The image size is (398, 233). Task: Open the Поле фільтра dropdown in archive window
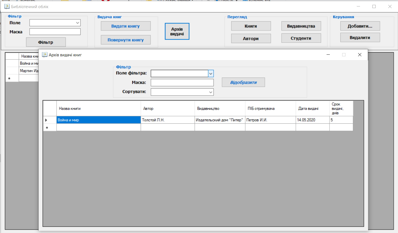tap(211, 74)
